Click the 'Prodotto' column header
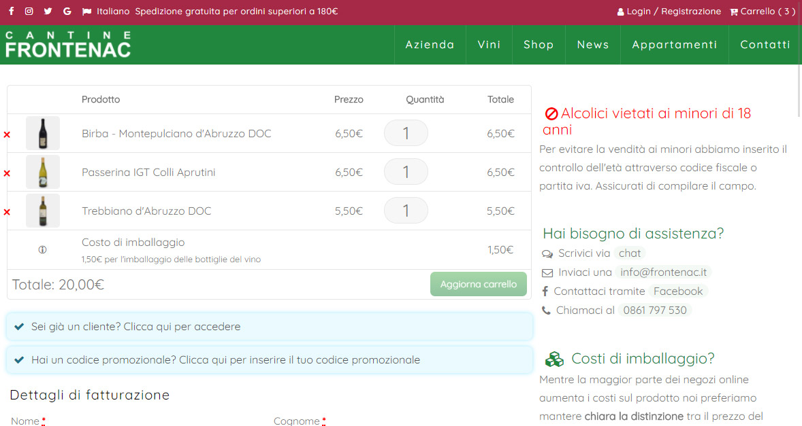This screenshot has height=426, width=802. [101, 99]
